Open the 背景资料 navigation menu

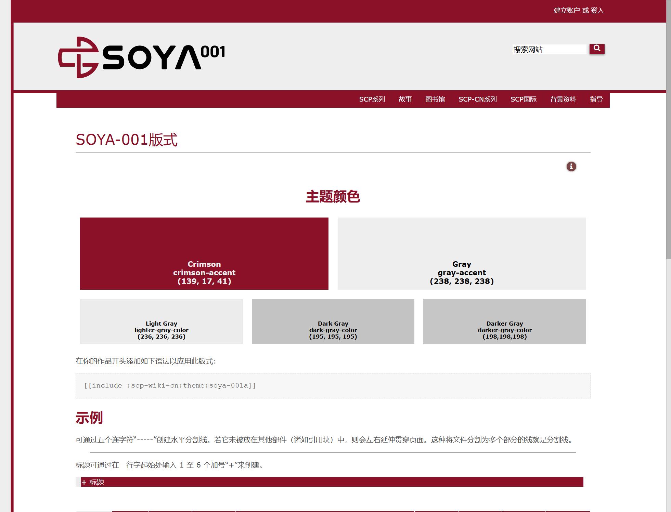[x=563, y=99]
